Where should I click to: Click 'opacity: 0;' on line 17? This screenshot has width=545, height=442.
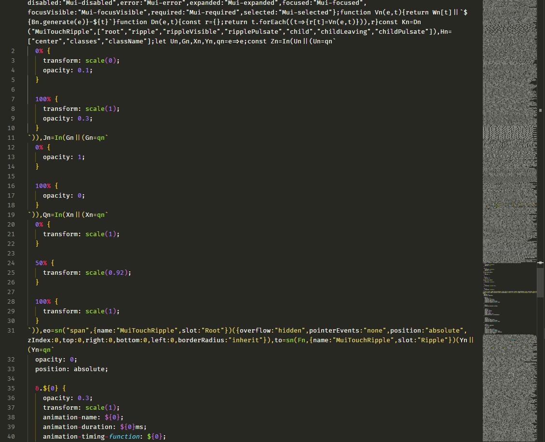tap(64, 196)
